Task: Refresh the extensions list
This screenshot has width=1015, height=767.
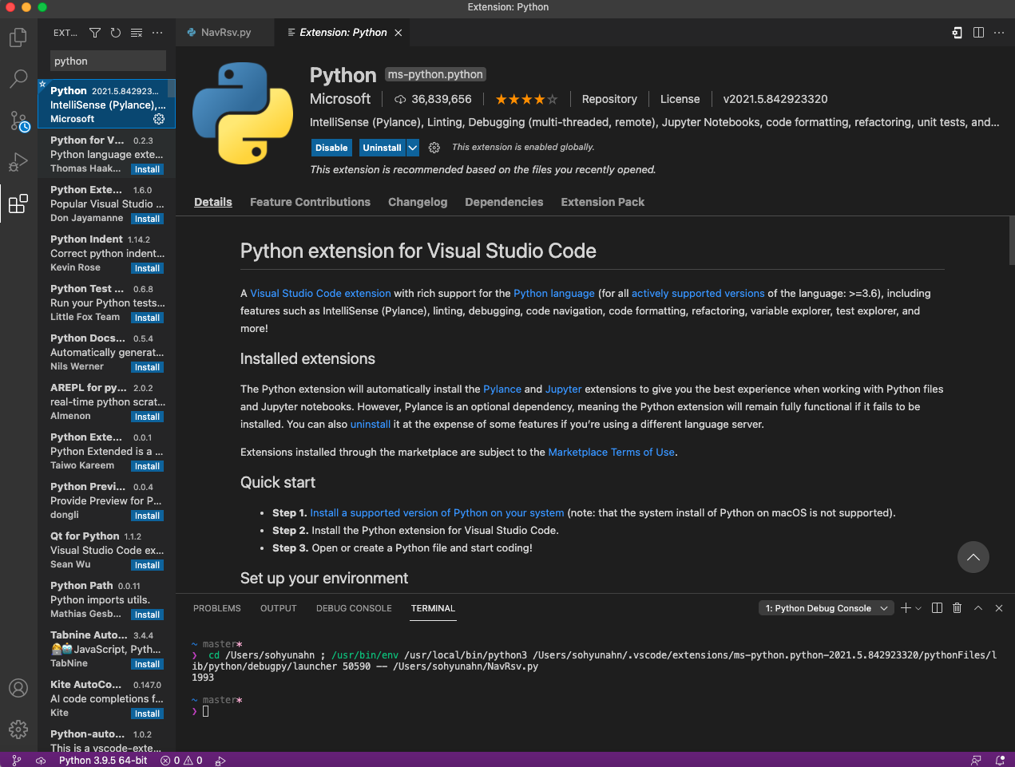Action: click(116, 33)
